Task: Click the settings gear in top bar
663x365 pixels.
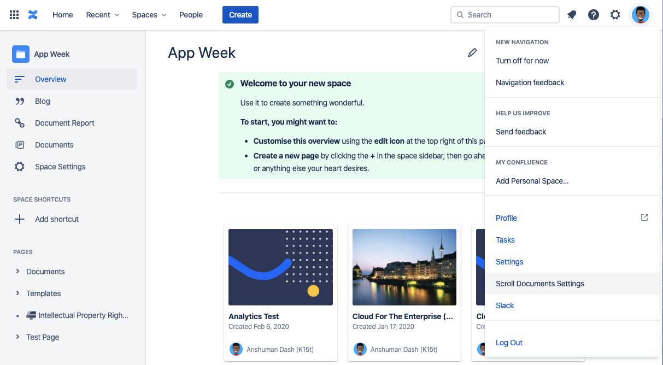Action: click(x=615, y=15)
